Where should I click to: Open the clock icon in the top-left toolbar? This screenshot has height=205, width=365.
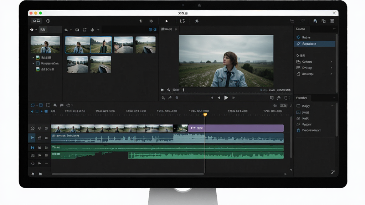click(x=48, y=21)
